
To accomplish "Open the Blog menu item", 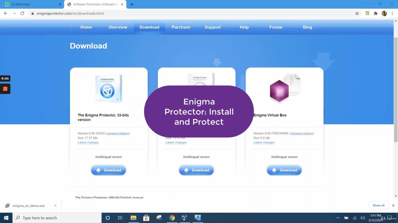I will [x=308, y=27].
